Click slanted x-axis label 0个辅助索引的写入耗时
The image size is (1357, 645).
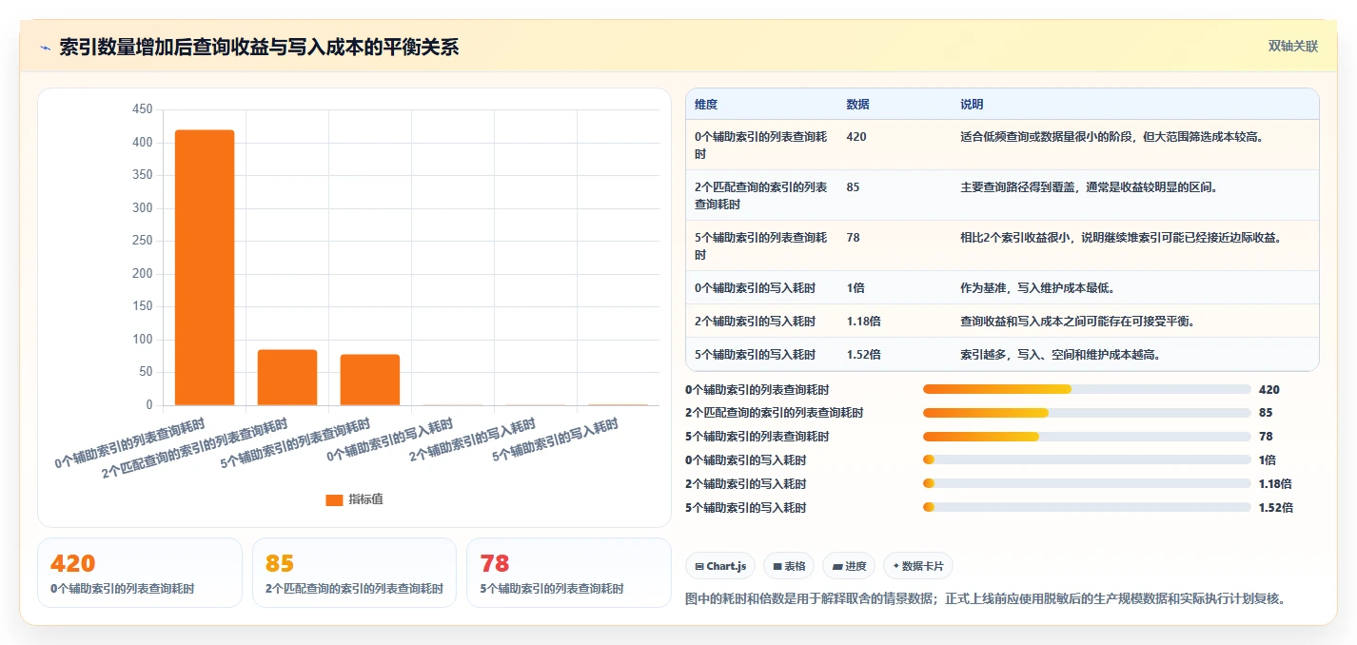390,440
